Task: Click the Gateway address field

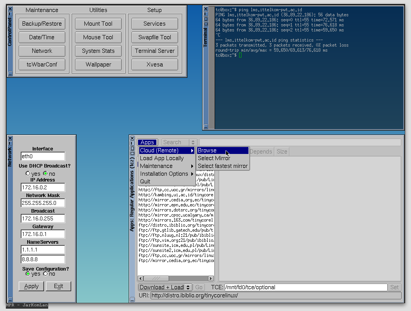Action: point(43,234)
